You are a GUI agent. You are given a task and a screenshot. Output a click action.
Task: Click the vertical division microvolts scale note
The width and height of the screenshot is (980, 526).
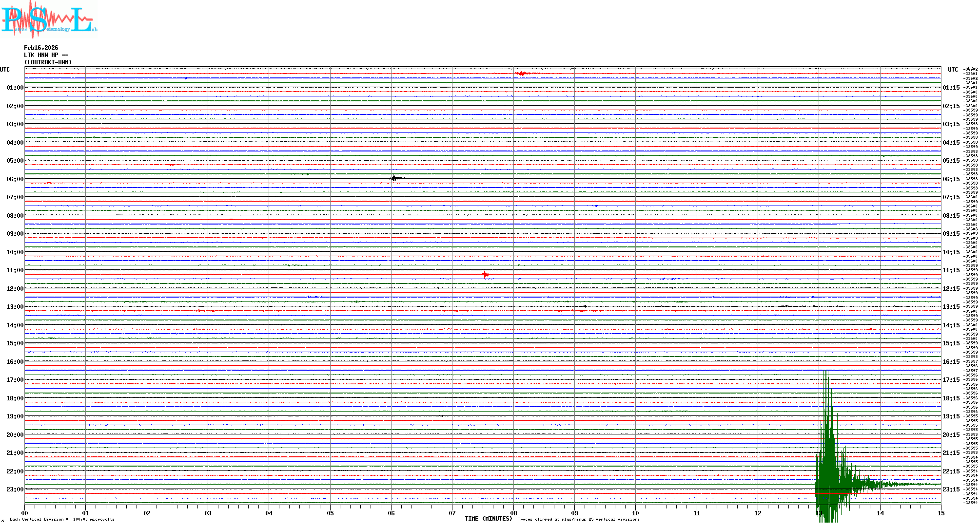tap(62, 519)
